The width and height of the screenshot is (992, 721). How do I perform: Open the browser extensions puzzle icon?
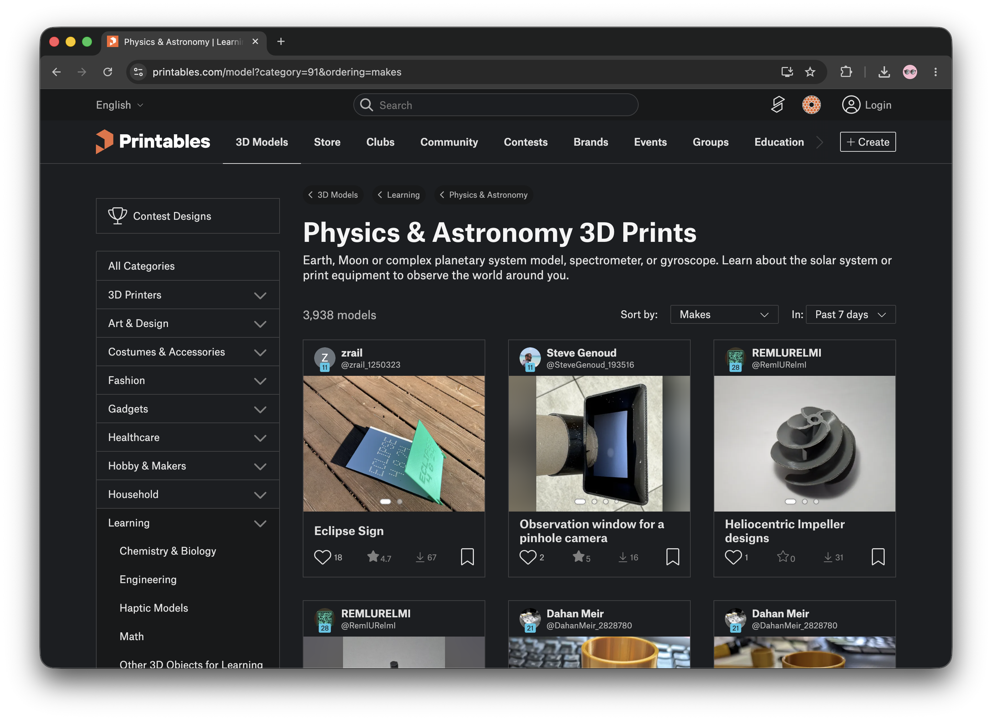coord(846,72)
